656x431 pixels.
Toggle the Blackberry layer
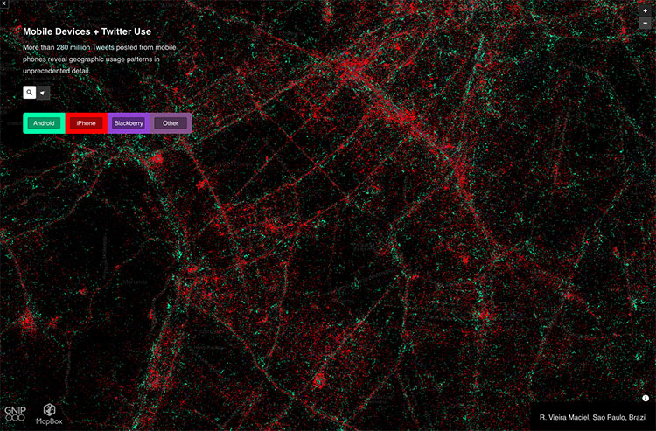pyautogui.click(x=129, y=123)
